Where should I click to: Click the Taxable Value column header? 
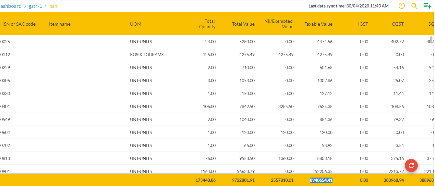pyautogui.click(x=318, y=24)
